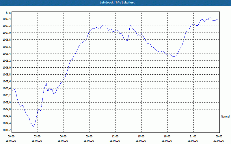231x144 pixels.
Task: Click the "18:00" time label
Action: click(167, 137)
